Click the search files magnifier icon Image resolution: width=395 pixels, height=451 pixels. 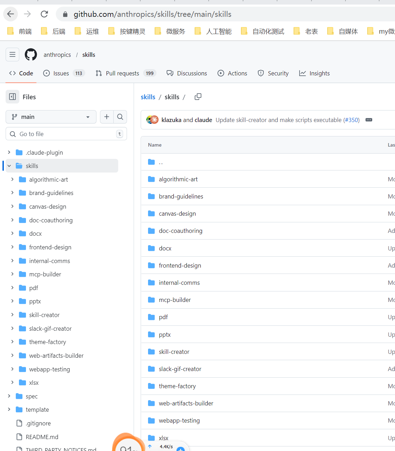120,117
